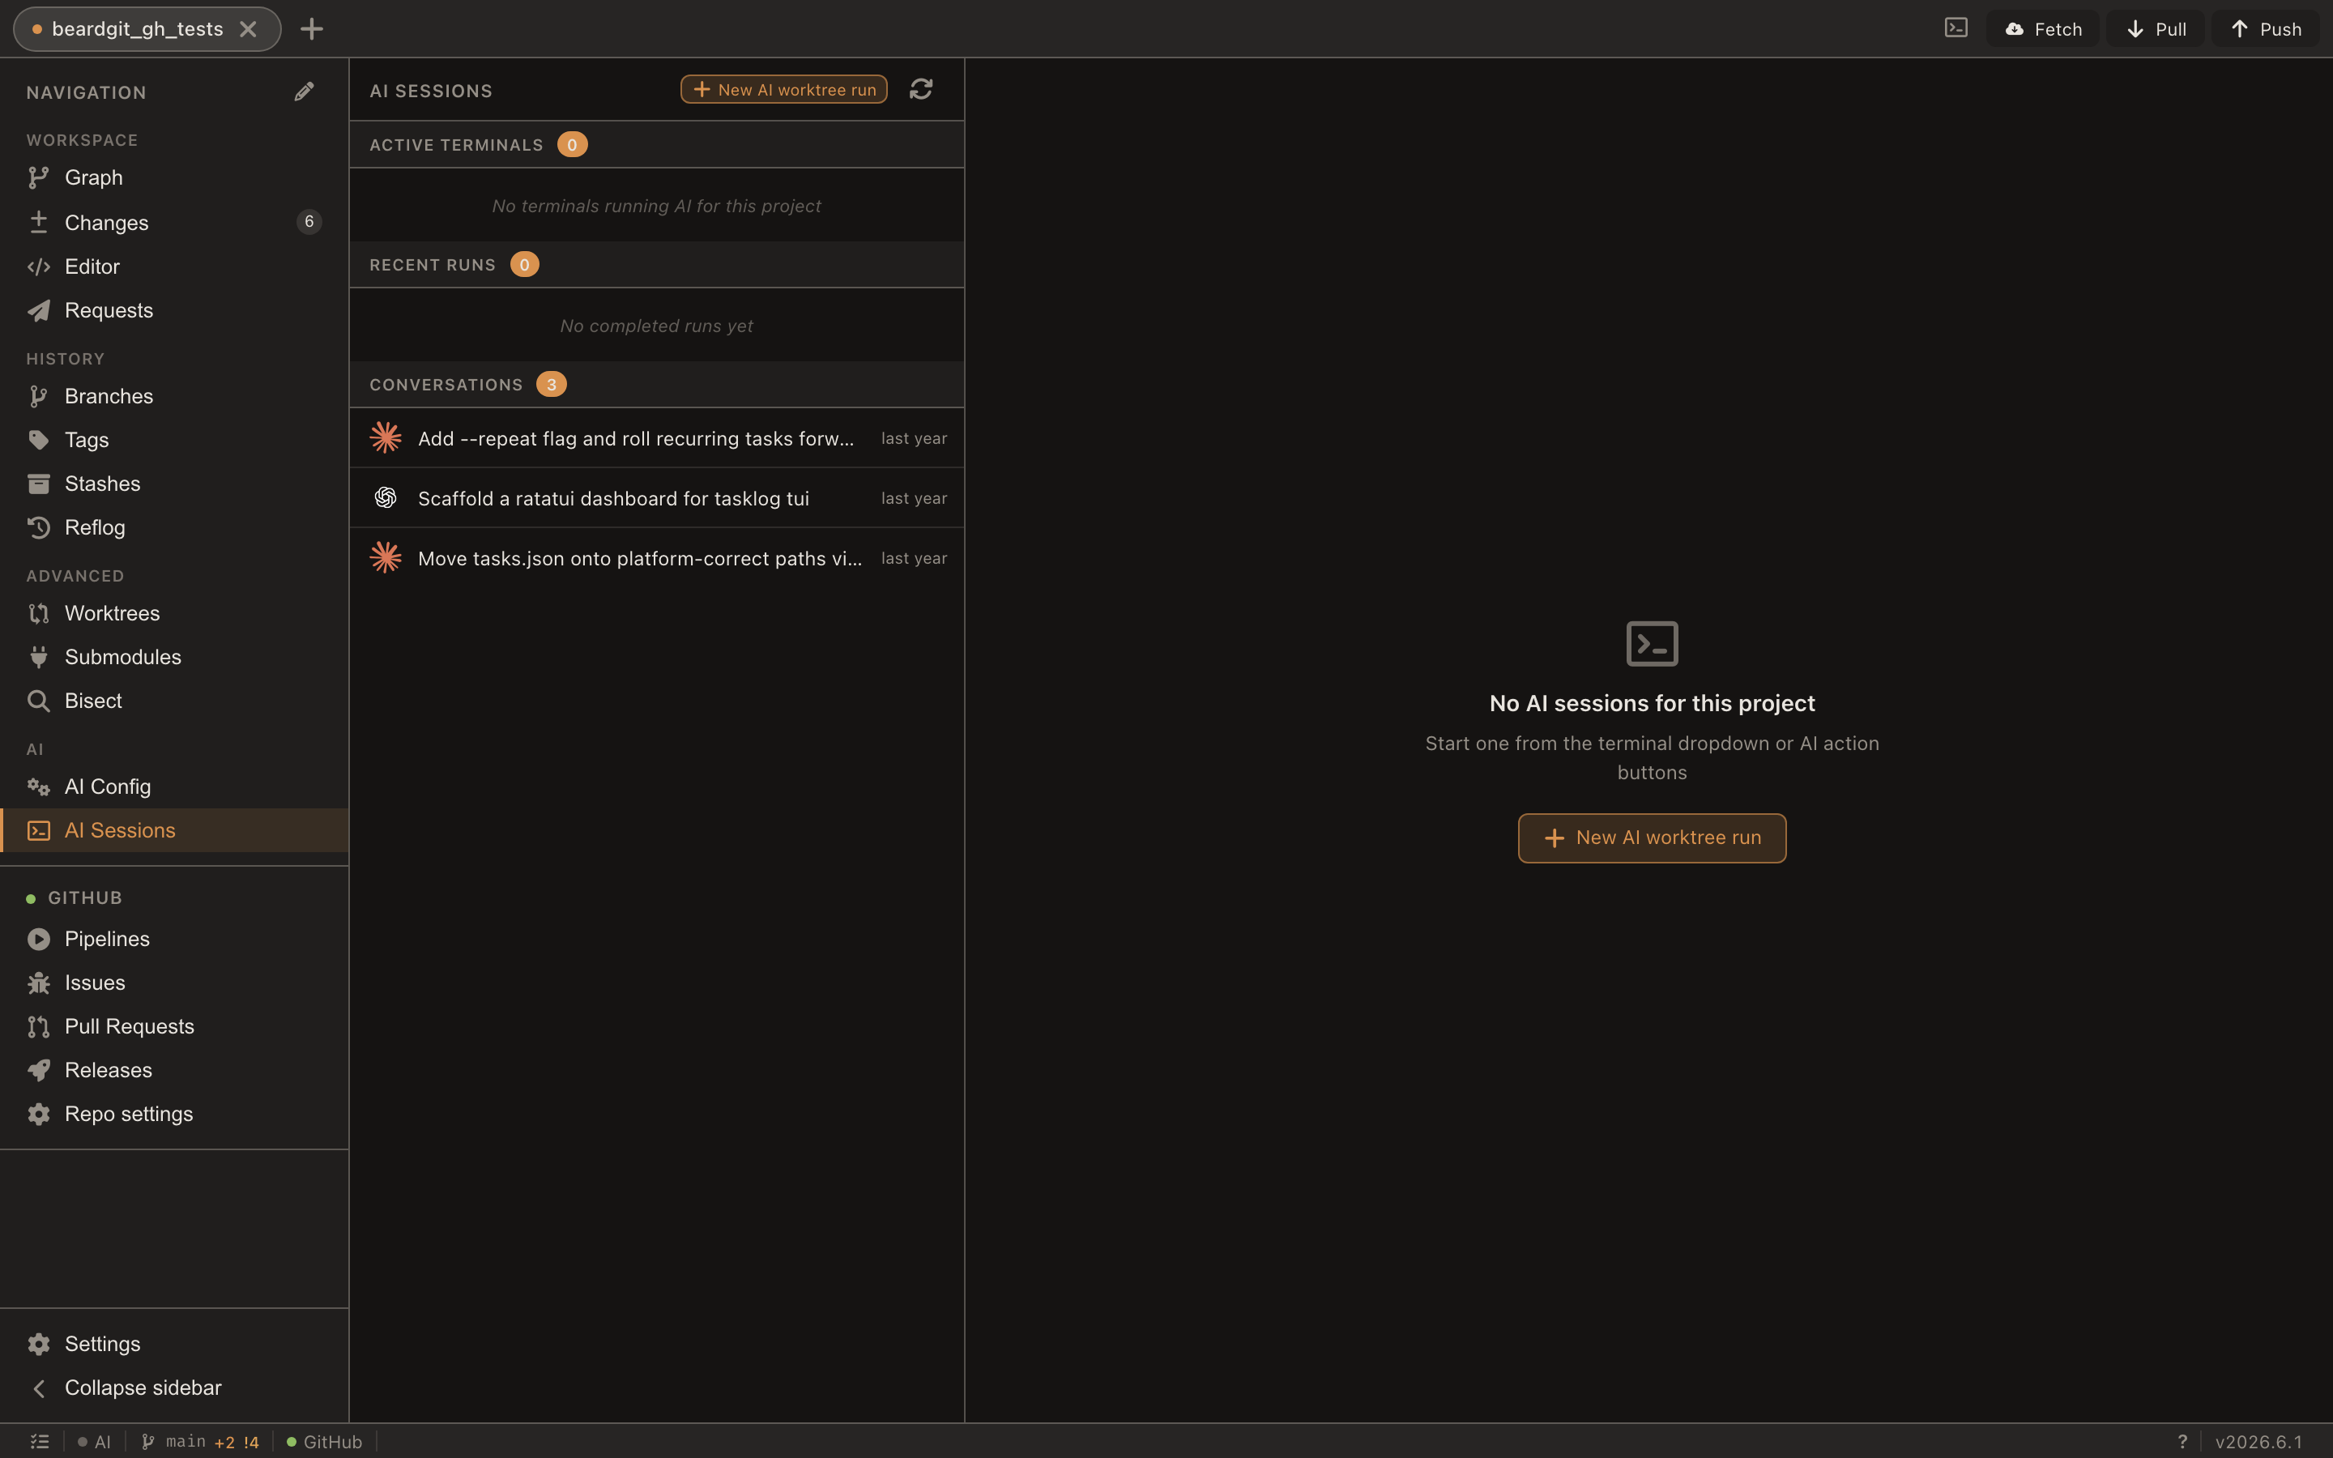Image resolution: width=2333 pixels, height=1458 pixels.
Task: Click the version label v2026.6.1
Action: point(2258,1442)
